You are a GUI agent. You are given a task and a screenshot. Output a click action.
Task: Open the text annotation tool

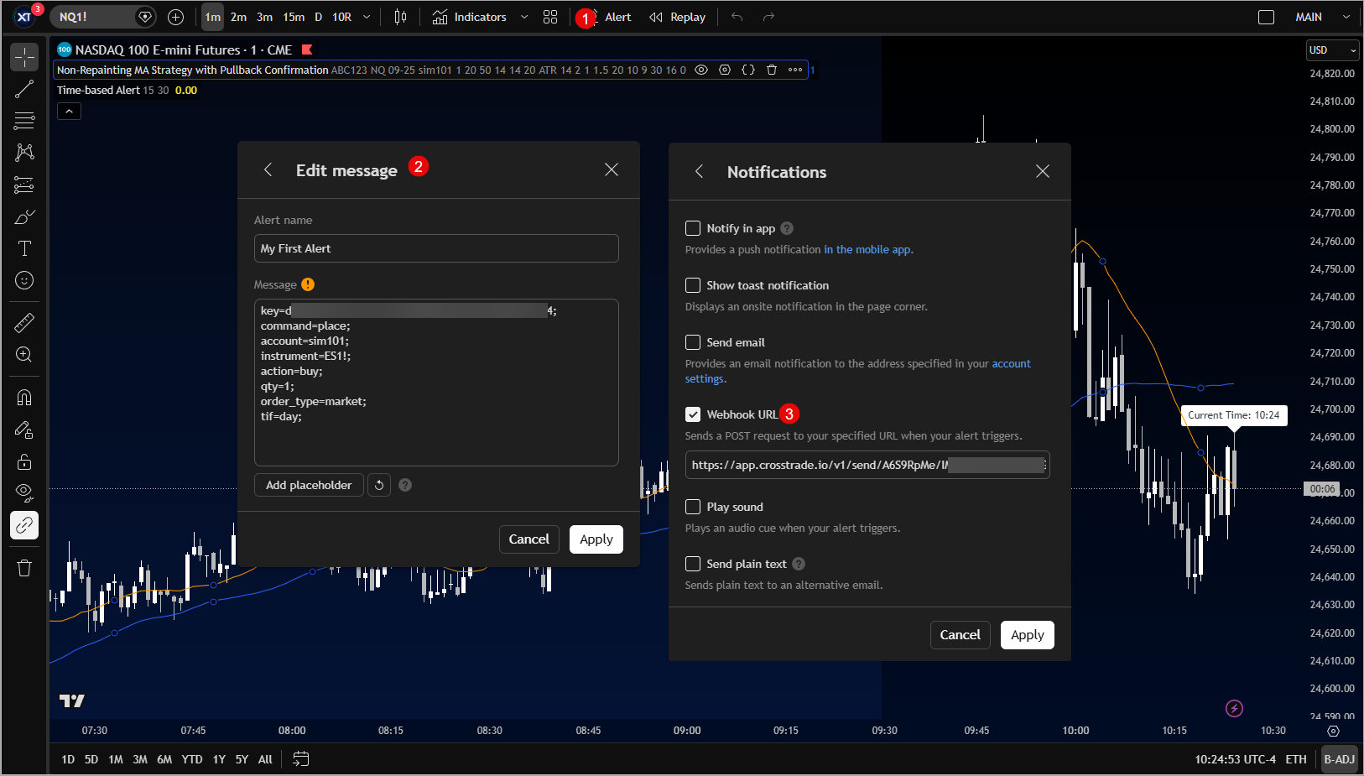tap(23, 248)
